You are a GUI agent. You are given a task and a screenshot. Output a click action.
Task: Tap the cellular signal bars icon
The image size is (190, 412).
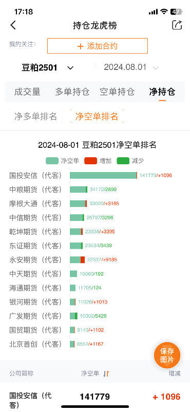[x=153, y=12]
